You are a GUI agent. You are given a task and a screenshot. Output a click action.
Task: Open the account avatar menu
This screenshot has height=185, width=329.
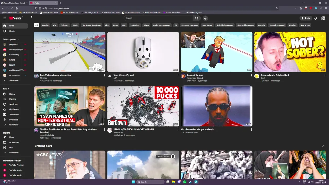click(x=323, y=18)
